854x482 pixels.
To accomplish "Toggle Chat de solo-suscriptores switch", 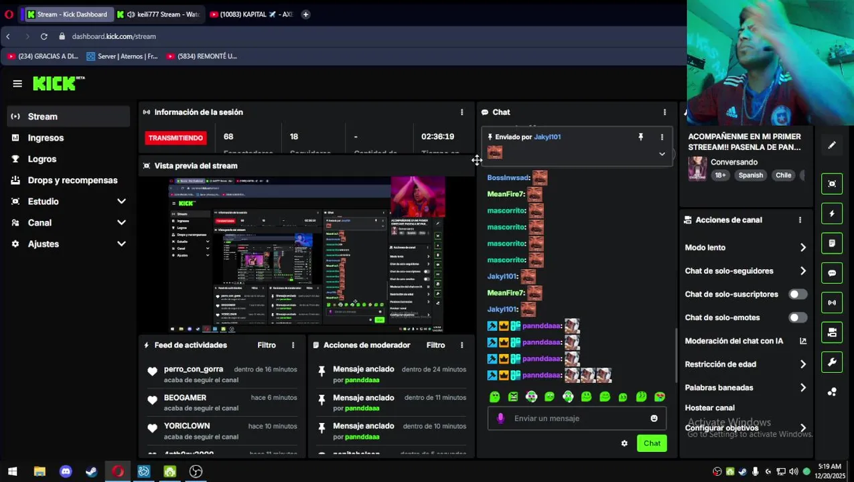I will (797, 295).
